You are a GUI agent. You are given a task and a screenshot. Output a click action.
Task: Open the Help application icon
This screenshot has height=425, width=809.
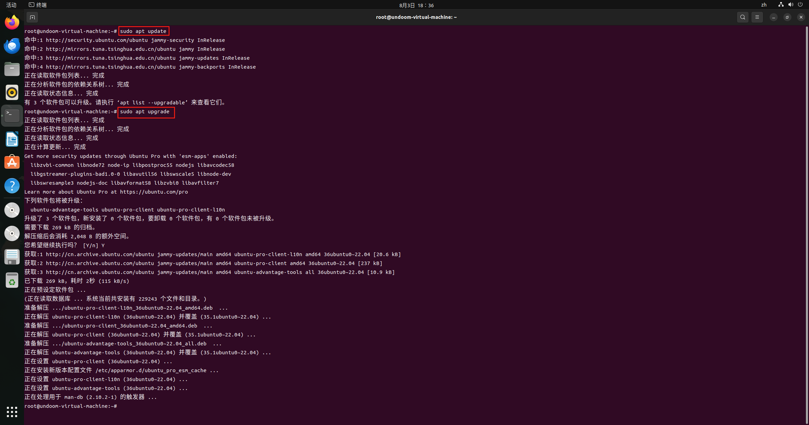[x=12, y=186]
